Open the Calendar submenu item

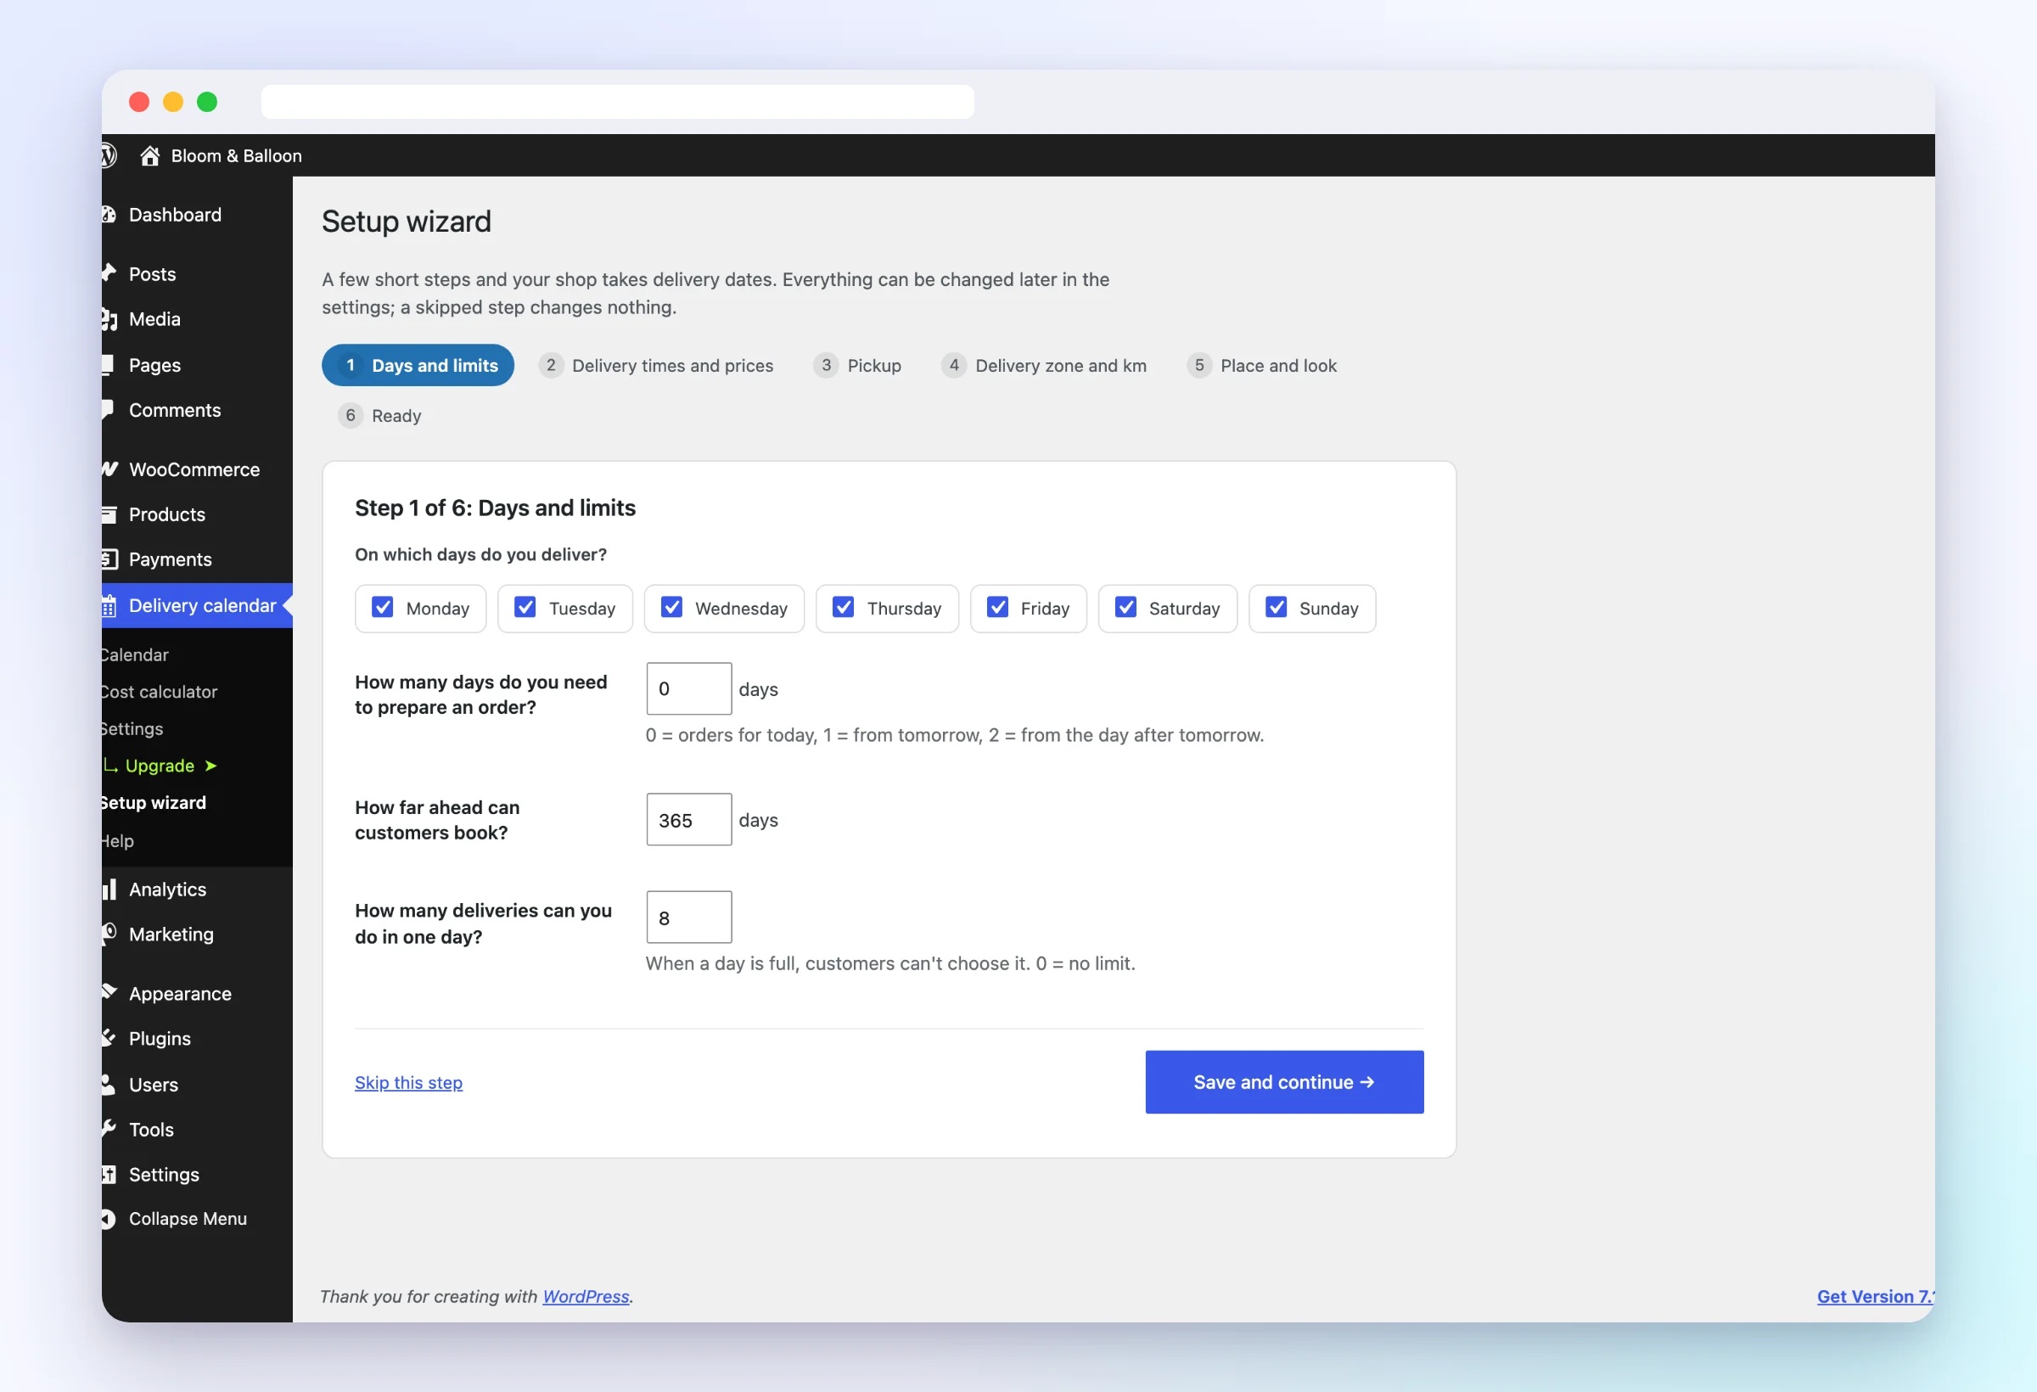134,655
